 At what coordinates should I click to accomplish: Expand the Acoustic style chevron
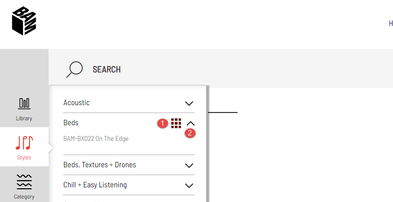[189, 103]
